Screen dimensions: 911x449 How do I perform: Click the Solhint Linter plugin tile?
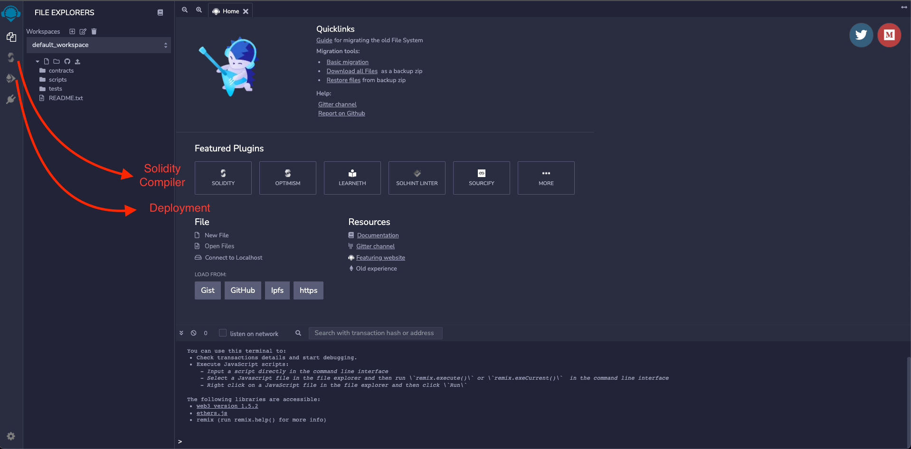click(417, 178)
